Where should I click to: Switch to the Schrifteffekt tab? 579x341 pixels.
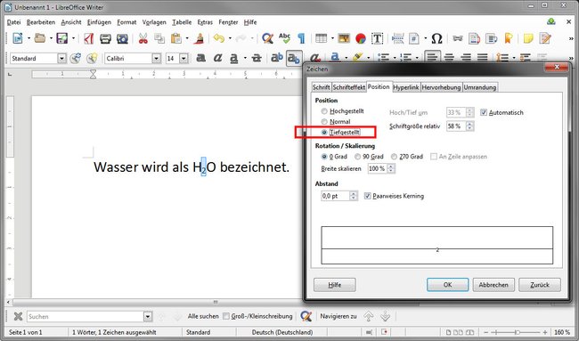coord(349,87)
